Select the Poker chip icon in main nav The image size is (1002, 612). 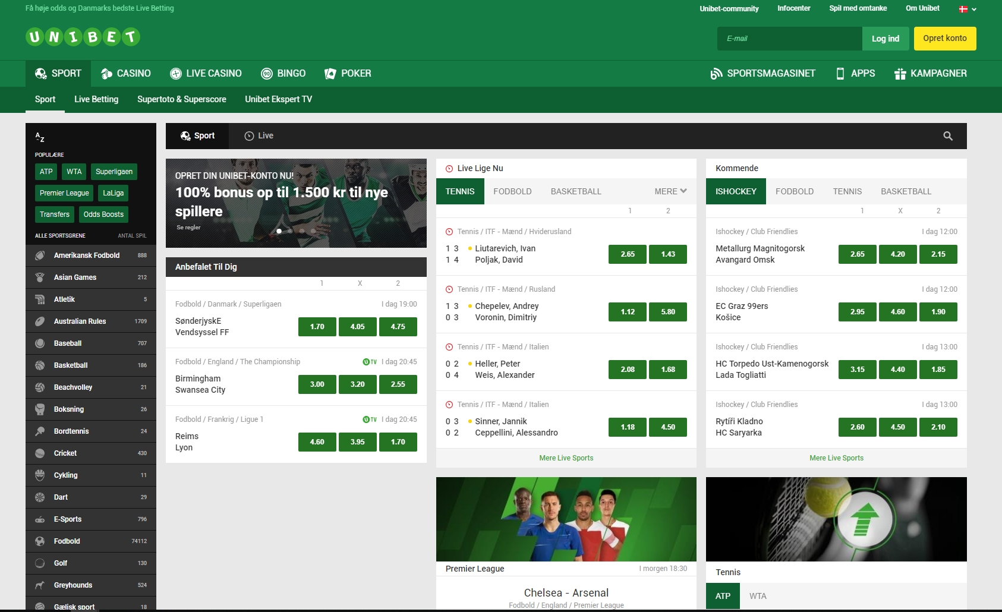click(x=330, y=73)
